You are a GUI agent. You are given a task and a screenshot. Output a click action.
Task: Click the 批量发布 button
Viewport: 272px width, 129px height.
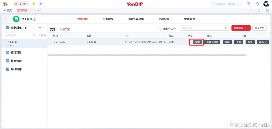coord(259,28)
